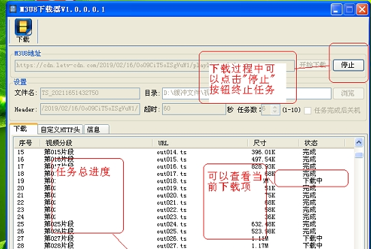Click 第025片段 segment cell
Viewport: 371px width, 249px height.
coord(59,225)
